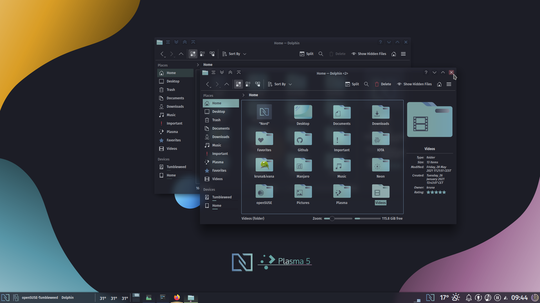Open the Documents folder in file view
This screenshot has width=540, height=303.
coord(342,112)
